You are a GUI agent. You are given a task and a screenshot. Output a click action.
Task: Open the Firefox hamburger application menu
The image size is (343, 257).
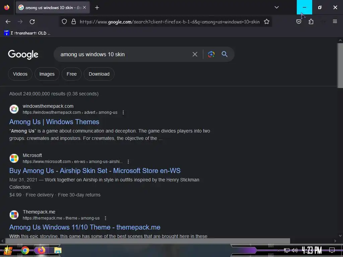[335, 21]
